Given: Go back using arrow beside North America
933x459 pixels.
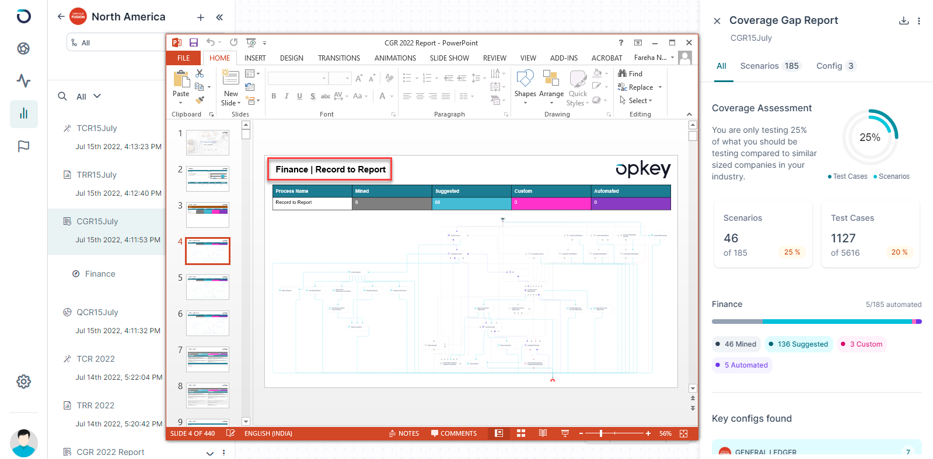Looking at the screenshot, I should pos(61,16).
